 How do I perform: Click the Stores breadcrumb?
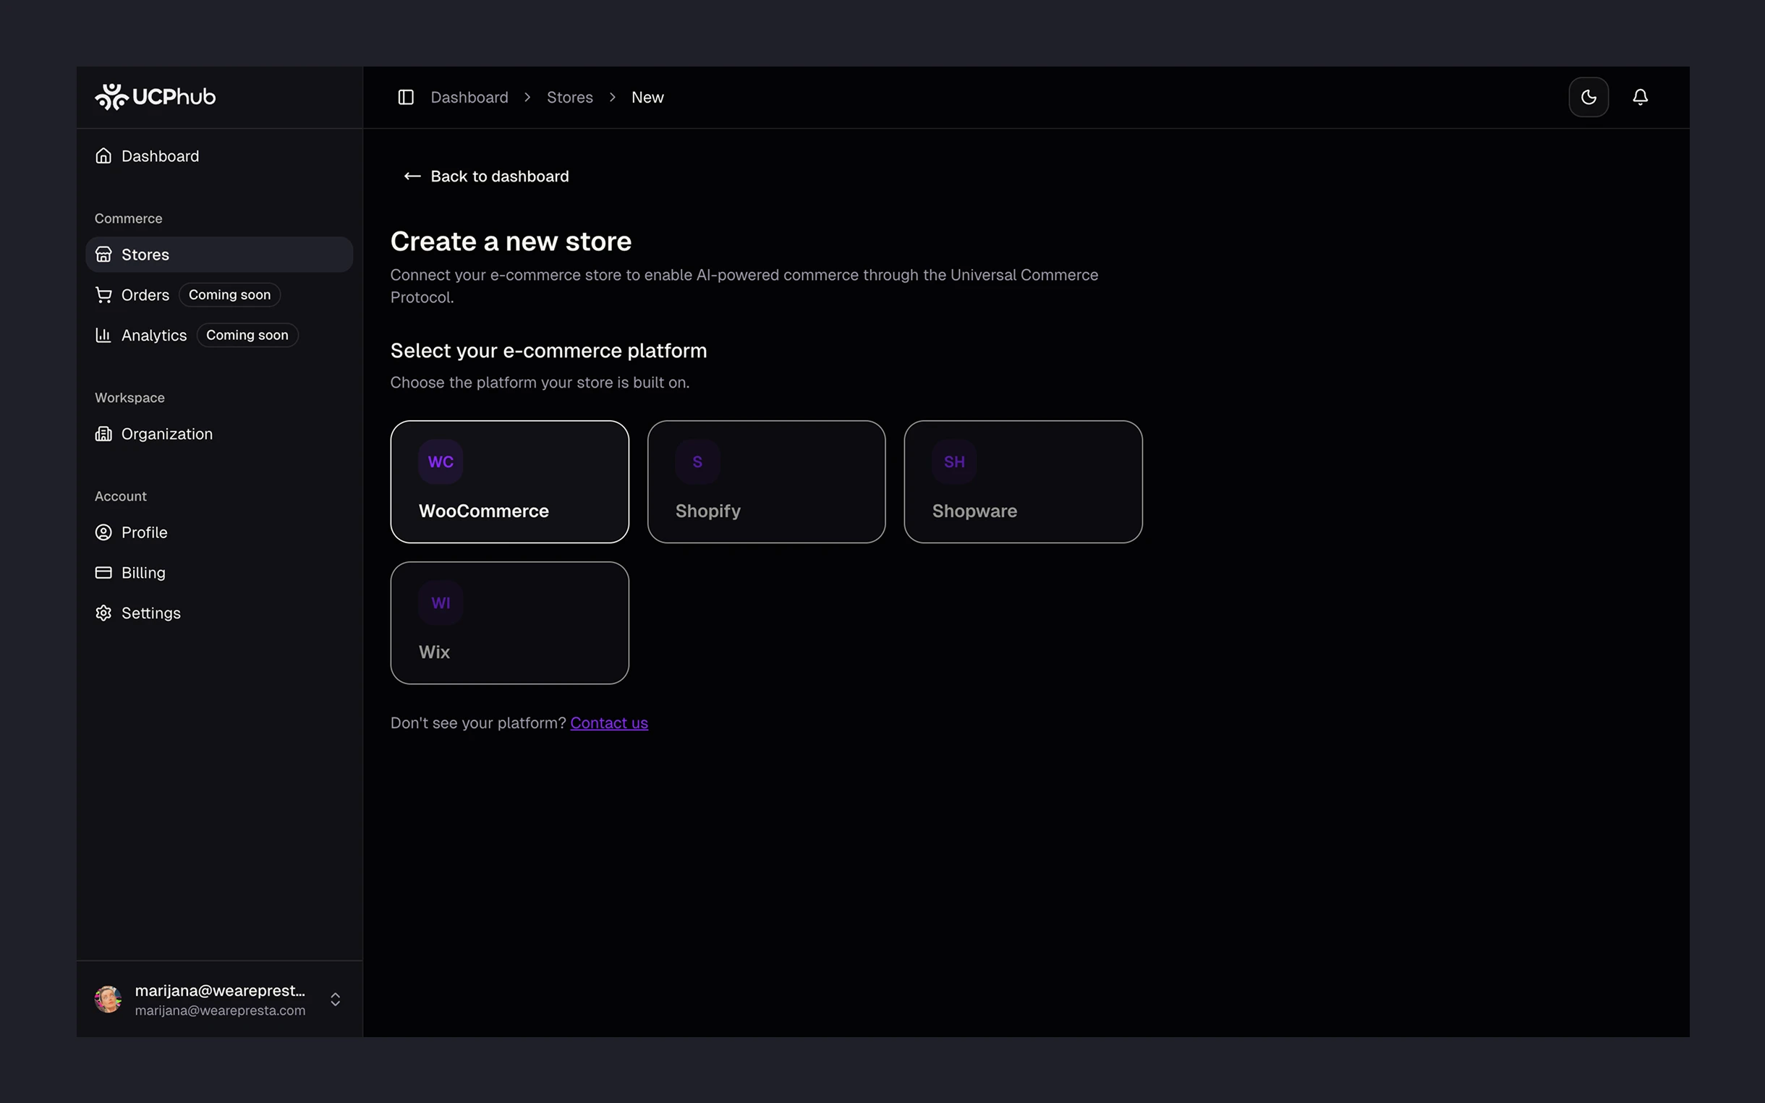click(x=569, y=97)
